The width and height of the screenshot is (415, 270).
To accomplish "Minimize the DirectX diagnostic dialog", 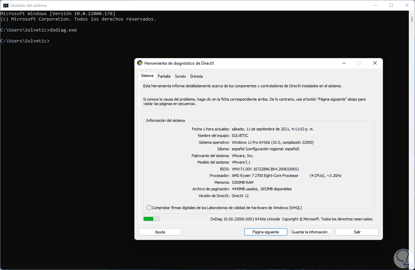I will (343, 63).
